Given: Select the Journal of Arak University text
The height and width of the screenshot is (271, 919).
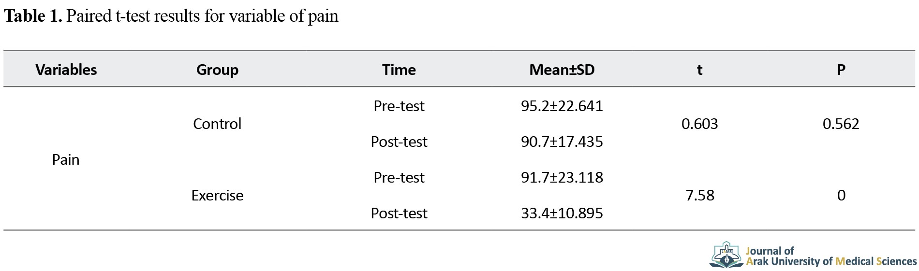Looking at the screenshot, I should [x=831, y=256].
